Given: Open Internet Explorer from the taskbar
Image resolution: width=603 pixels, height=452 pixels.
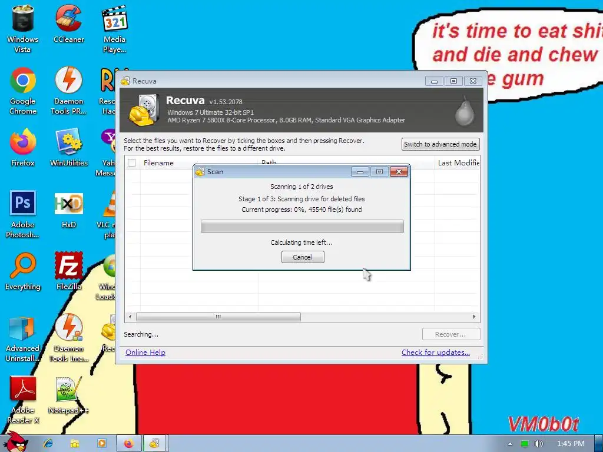Looking at the screenshot, I should [x=48, y=444].
